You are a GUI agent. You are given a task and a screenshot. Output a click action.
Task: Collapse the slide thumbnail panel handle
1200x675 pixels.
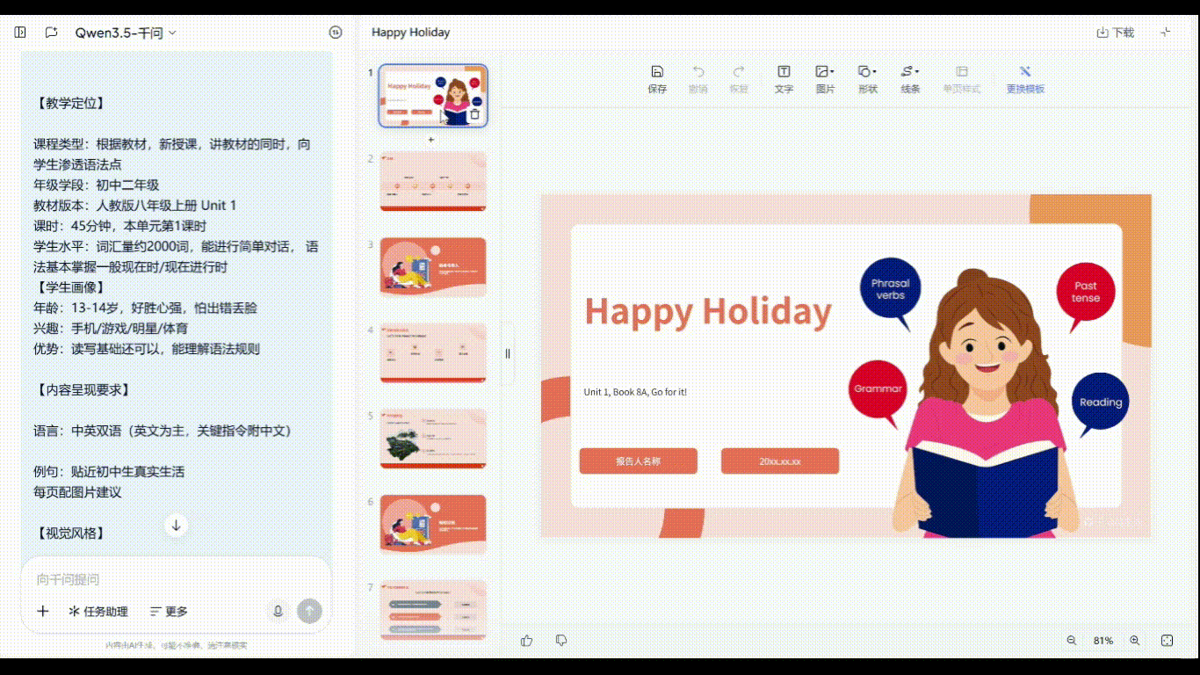click(507, 353)
